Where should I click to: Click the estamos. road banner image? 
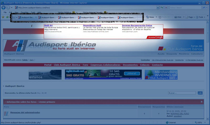[45, 75]
